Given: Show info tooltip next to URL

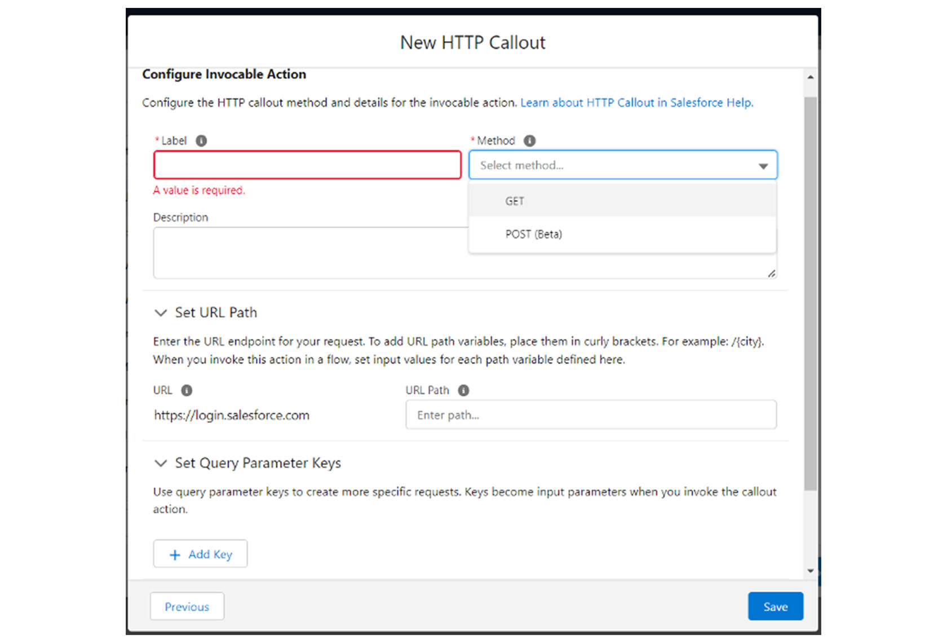Looking at the screenshot, I should click(187, 390).
